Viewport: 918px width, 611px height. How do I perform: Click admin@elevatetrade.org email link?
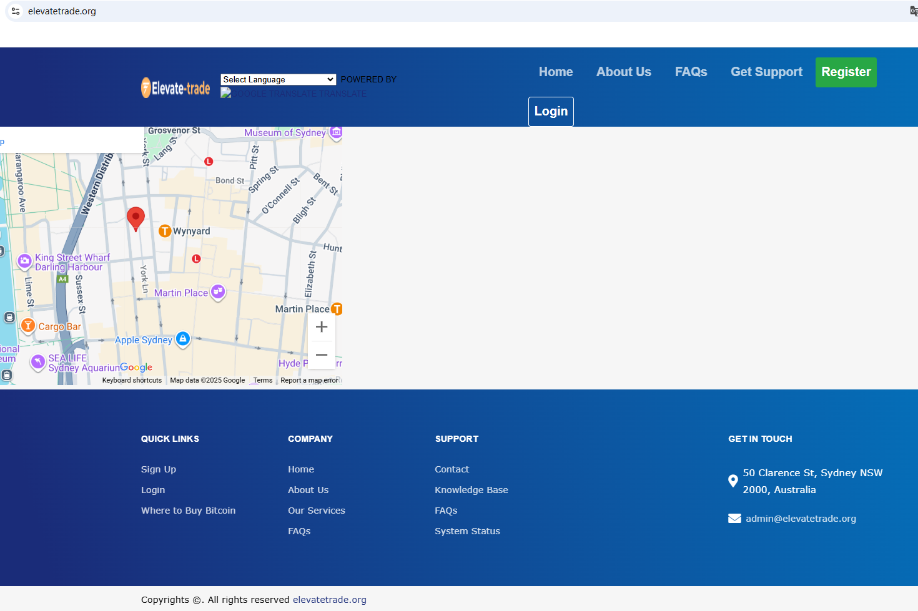point(801,519)
